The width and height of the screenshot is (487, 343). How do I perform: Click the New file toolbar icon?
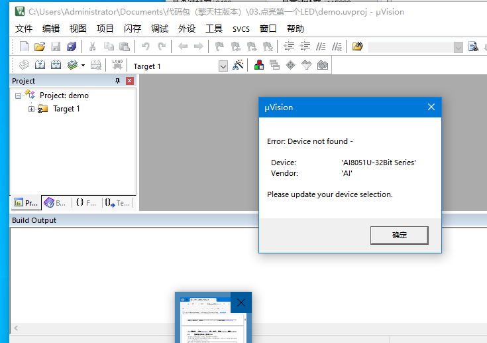[x=24, y=46]
